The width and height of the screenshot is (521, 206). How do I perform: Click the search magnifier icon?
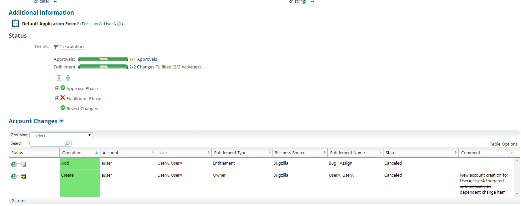pos(68,143)
